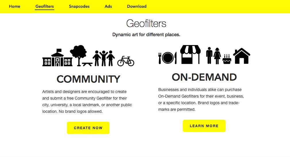Open the Download navigation link
The image size is (290, 157).
(137, 6)
